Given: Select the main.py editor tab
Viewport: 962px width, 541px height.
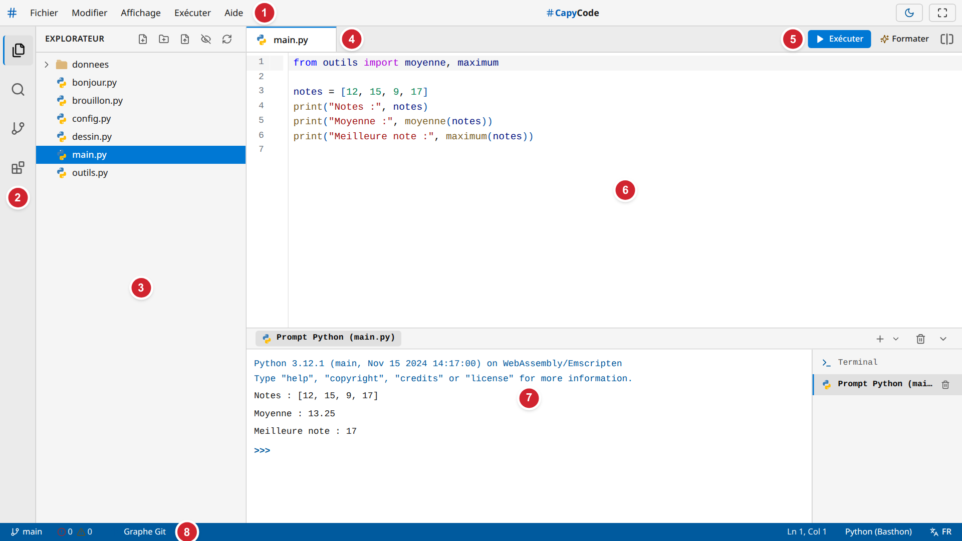Looking at the screenshot, I should (x=291, y=40).
